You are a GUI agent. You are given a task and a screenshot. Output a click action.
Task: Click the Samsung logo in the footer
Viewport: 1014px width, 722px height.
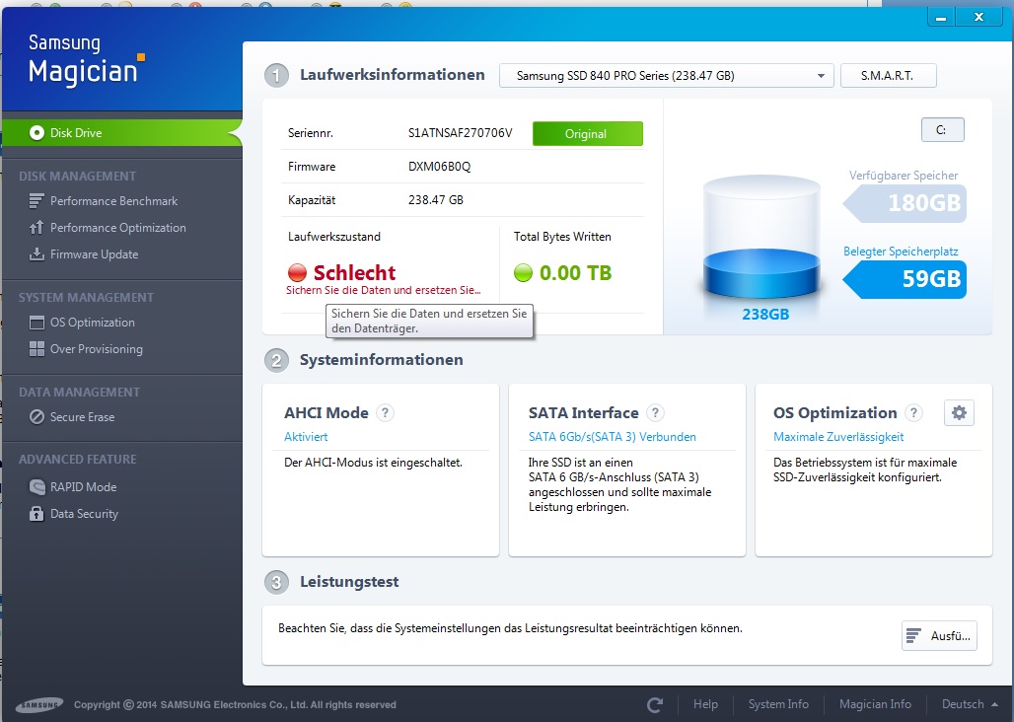(39, 705)
